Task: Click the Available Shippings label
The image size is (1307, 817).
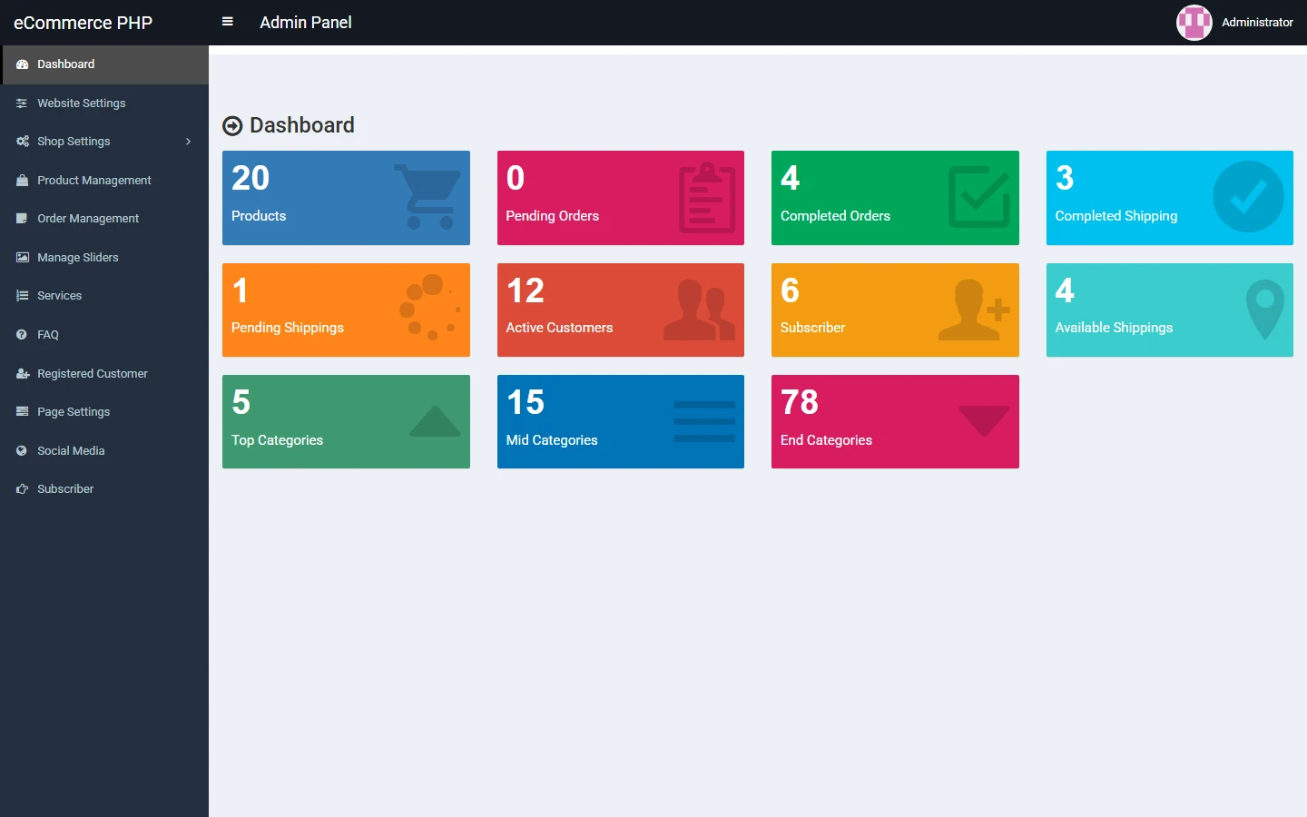Action: tap(1114, 328)
